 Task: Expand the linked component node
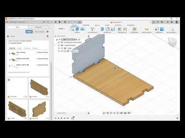(59, 51)
